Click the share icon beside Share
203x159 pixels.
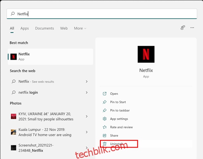[x=105, y=136]
